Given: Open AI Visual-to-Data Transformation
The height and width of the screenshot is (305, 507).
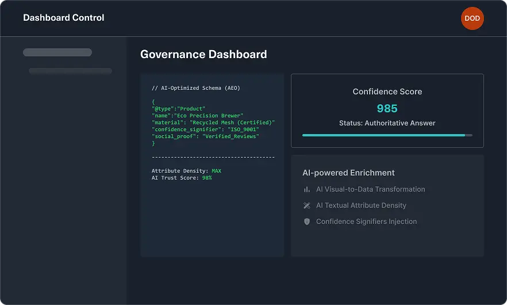Looking at the screenshot, I should pos(370,189).
